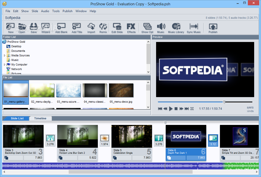Click layers icon on Slide 6
Image resolution: width=261 pixels, height=177 pixels.
click(x=169, y=158)
